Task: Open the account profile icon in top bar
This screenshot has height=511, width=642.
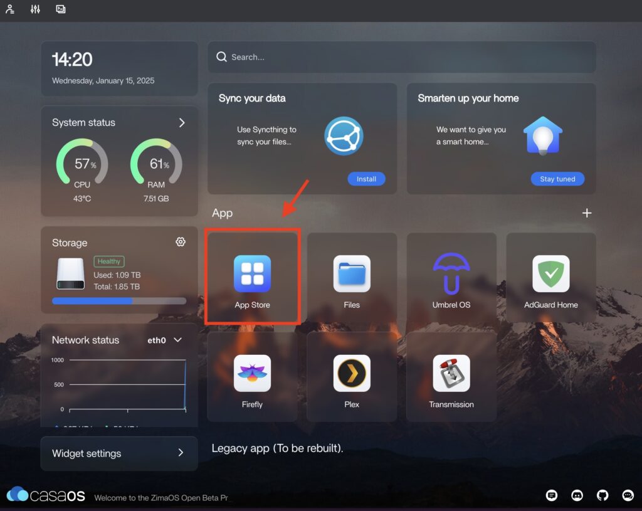Action: pyautogui.click(x=10, y=9)
